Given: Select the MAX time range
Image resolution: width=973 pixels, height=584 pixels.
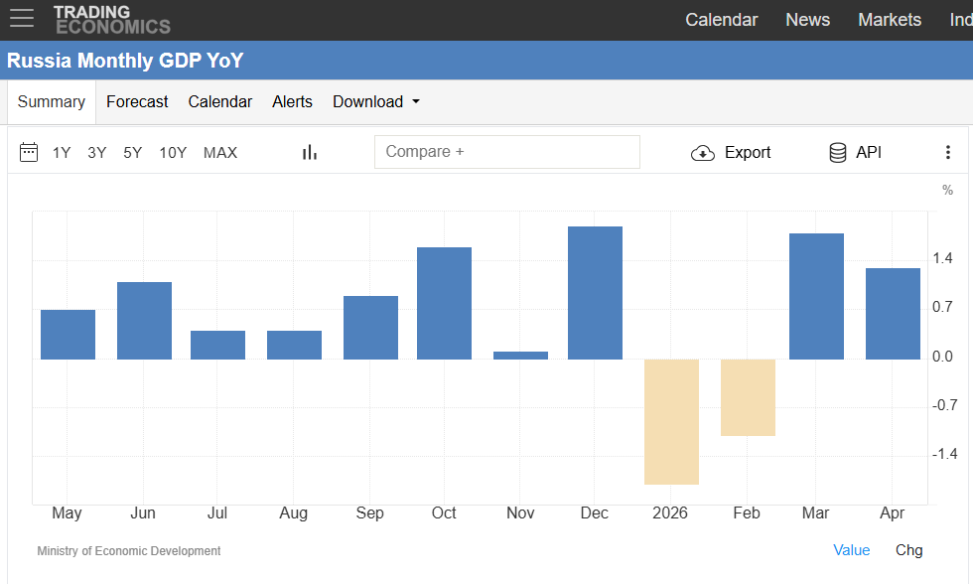Looking at the screenshot, I should tap(220, 153).
